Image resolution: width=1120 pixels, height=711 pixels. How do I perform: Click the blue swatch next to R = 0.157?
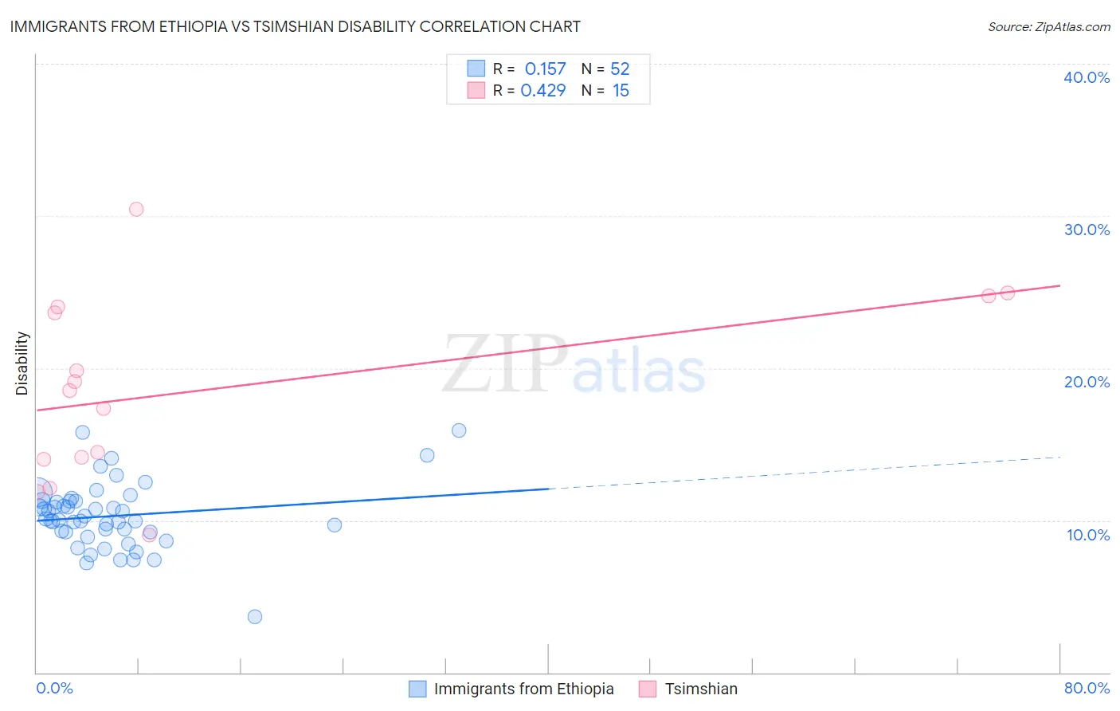[x=476, y=69]
